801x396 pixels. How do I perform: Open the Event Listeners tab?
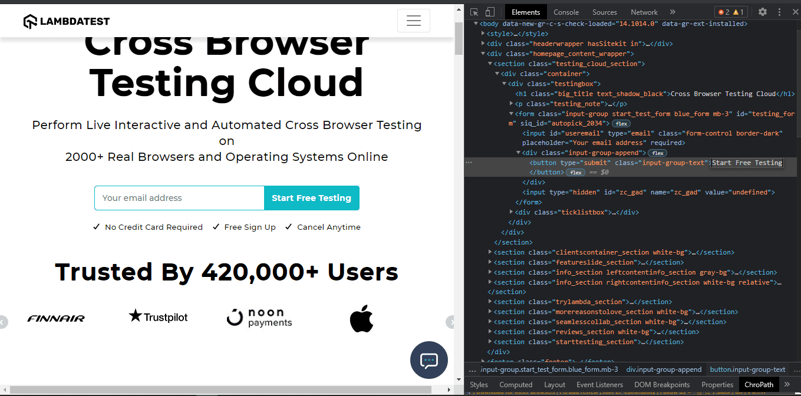(599, 384)
